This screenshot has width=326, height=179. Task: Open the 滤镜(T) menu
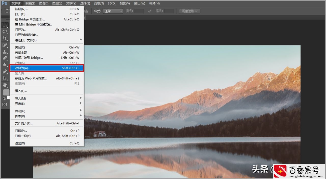click(99, 3)
